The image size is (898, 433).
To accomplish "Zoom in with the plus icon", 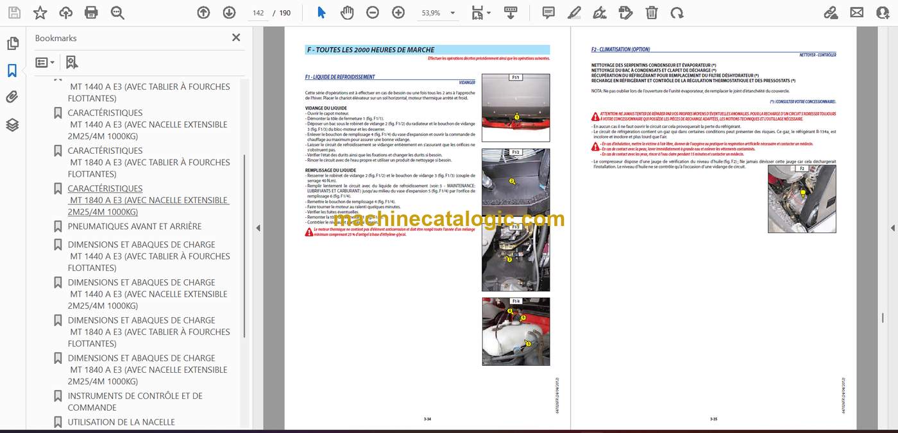I will (398, 12).
